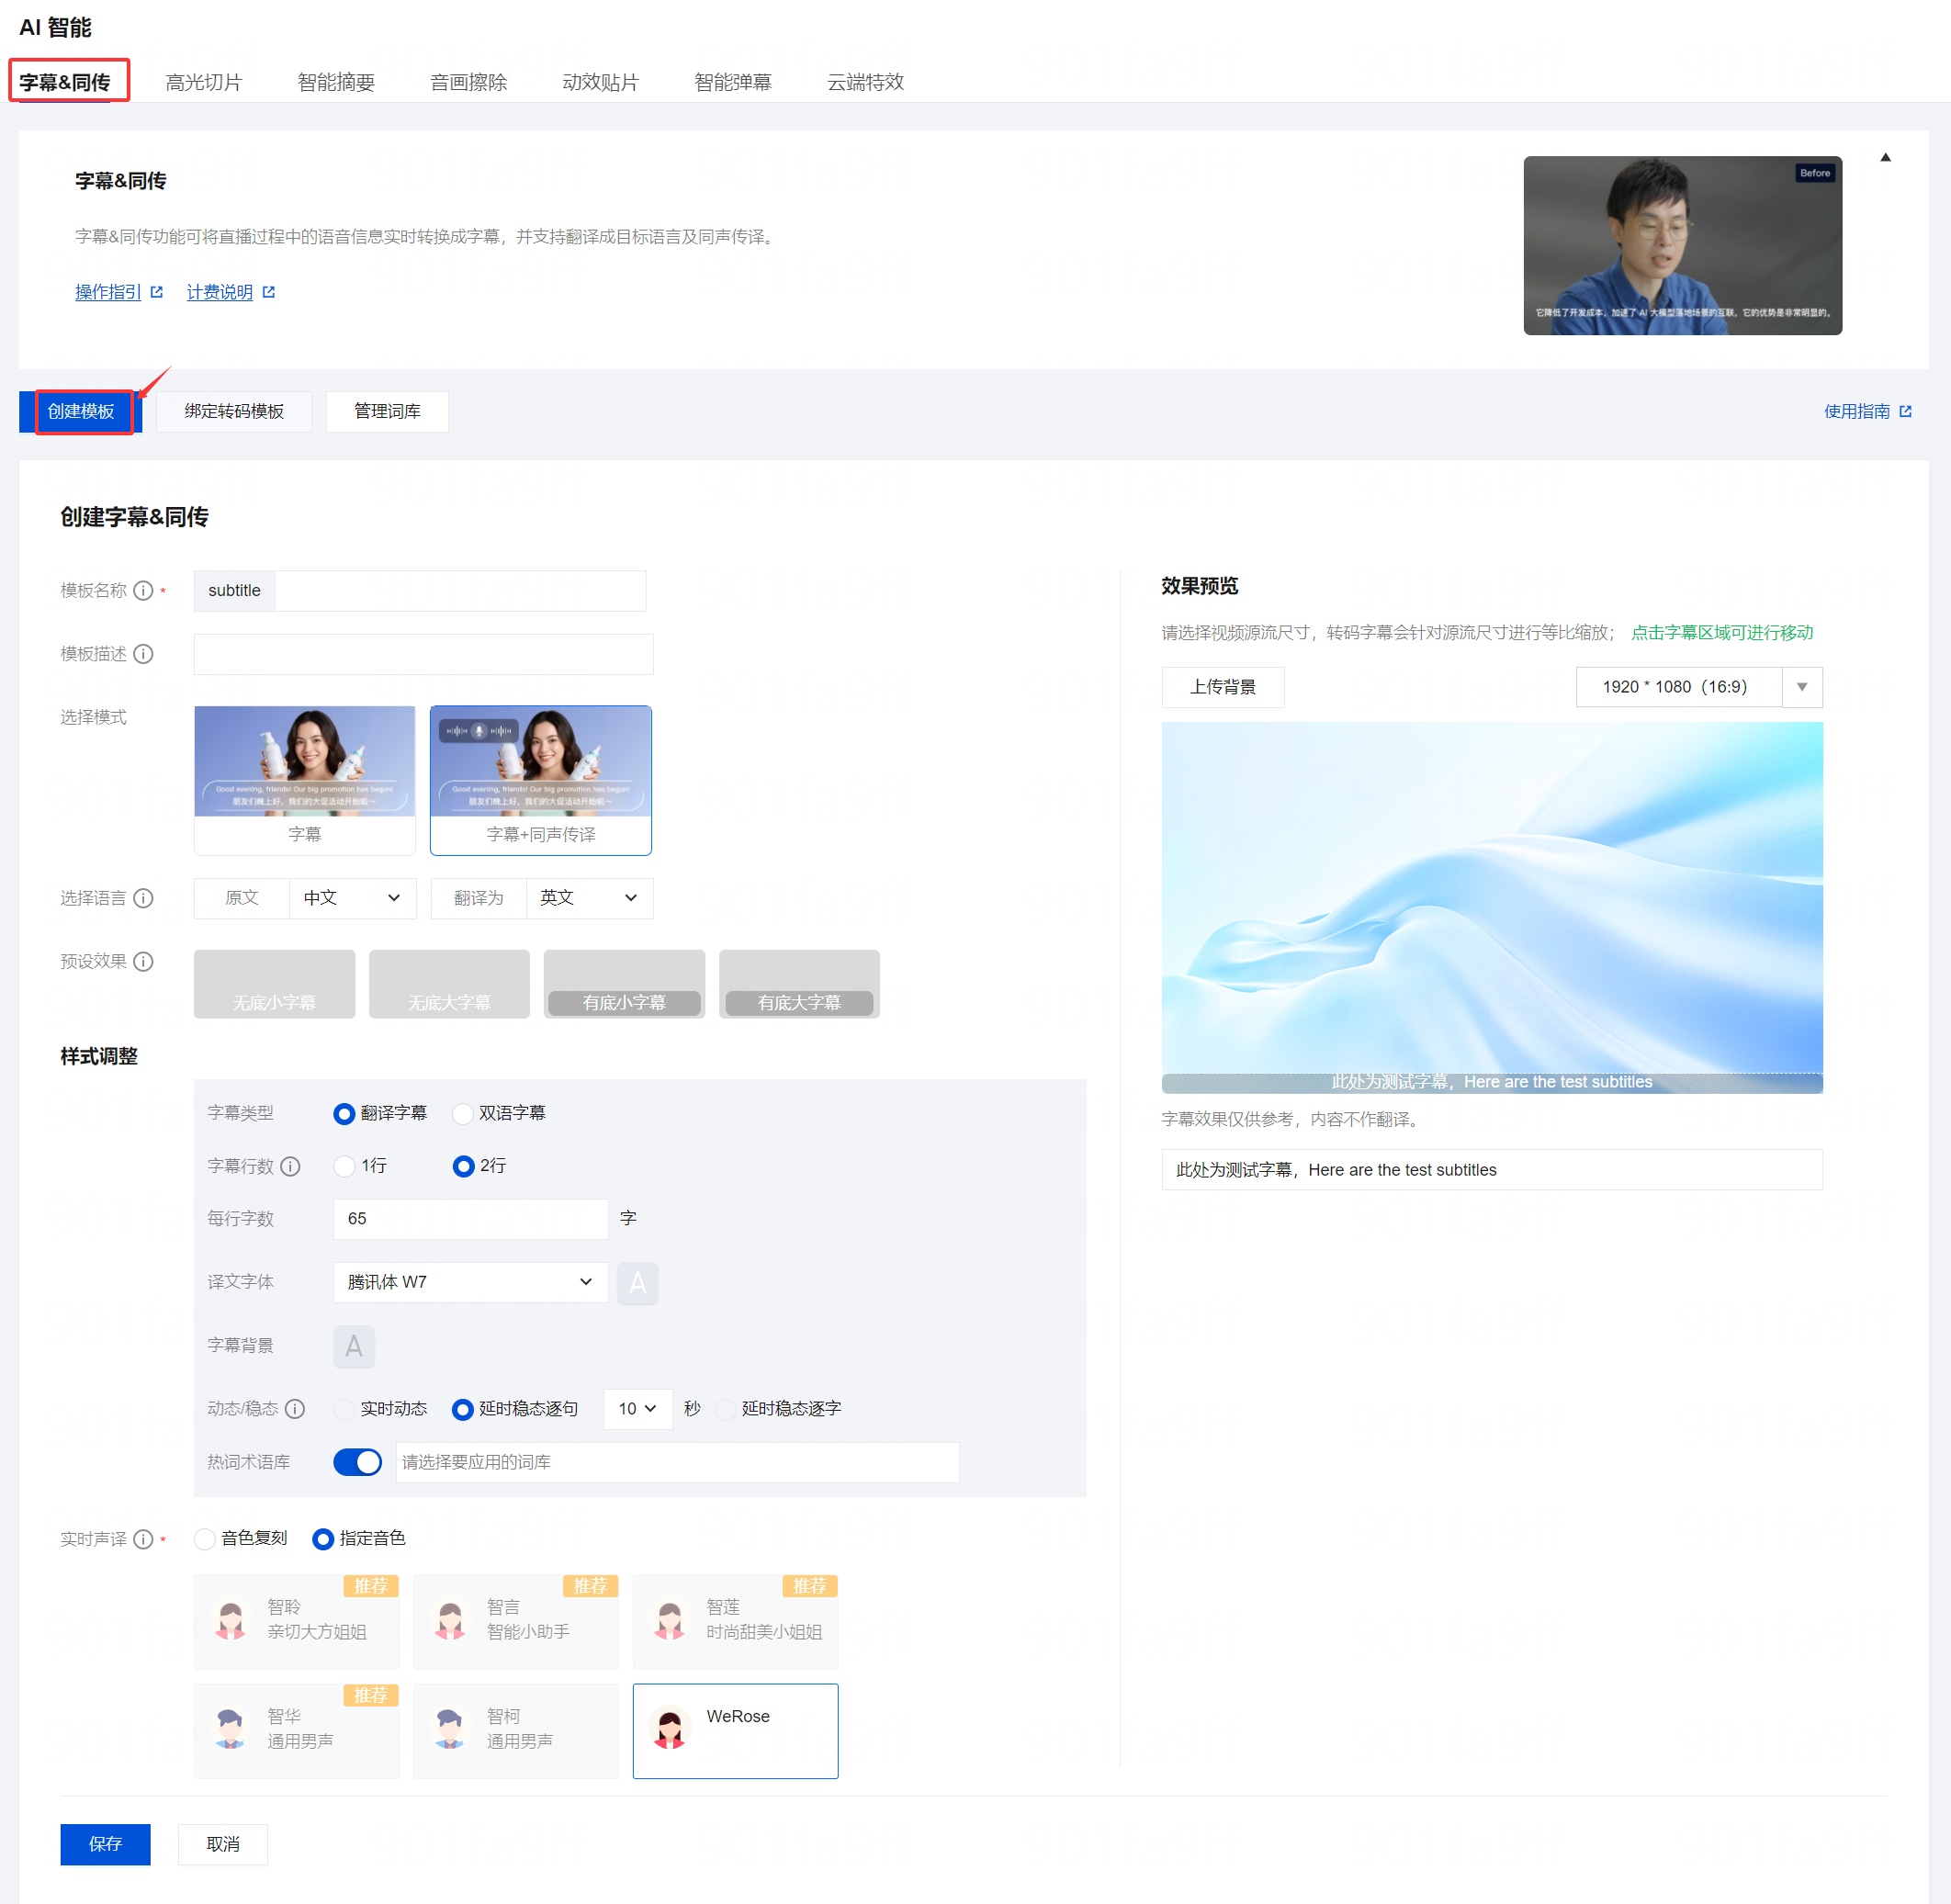Toggle the 热词术语库 switch

tap(357, 1462)
